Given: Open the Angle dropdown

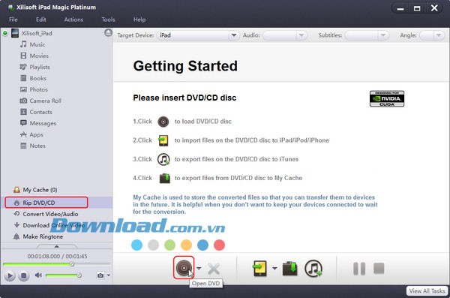Looking at the screenshot, I should [x=432, y=35].
